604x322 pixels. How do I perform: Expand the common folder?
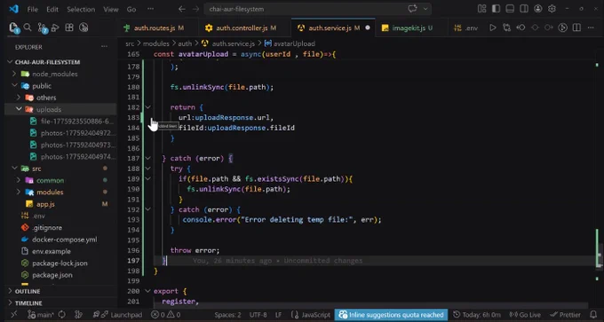19,180
